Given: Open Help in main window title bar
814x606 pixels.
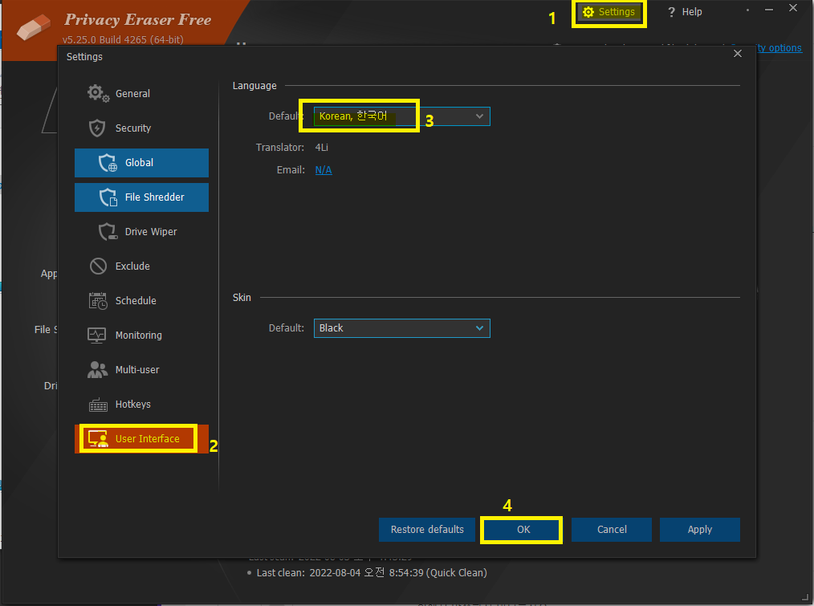Looking at the screenshot, I should click(x=685, y=12).
